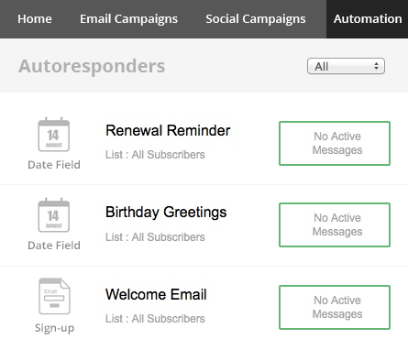Go to the Home tab
The height and width of the screenshot is (350, 408).
(35, 19)
